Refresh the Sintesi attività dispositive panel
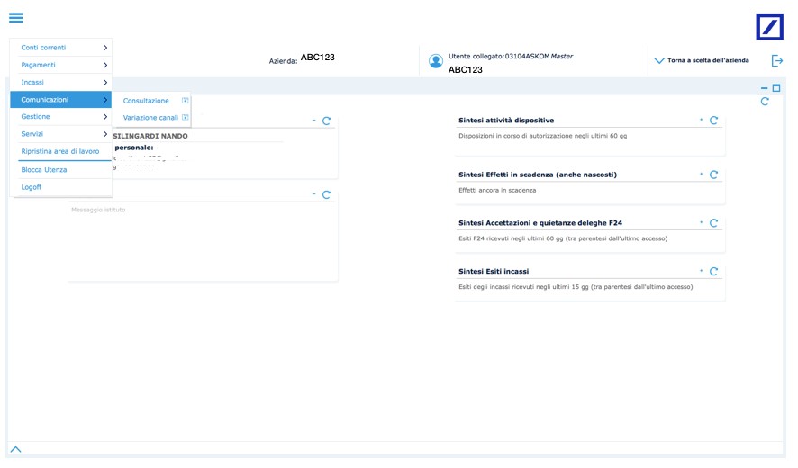 click(713, 121)
